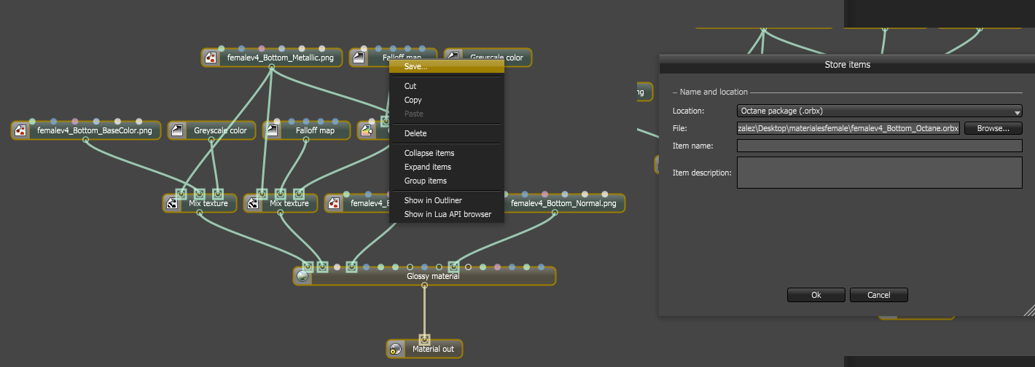Focus the Item name field
1035x367 pixels.
coord(880,146)
